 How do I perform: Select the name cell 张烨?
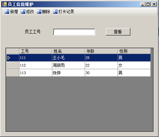[x=68, y=73]
